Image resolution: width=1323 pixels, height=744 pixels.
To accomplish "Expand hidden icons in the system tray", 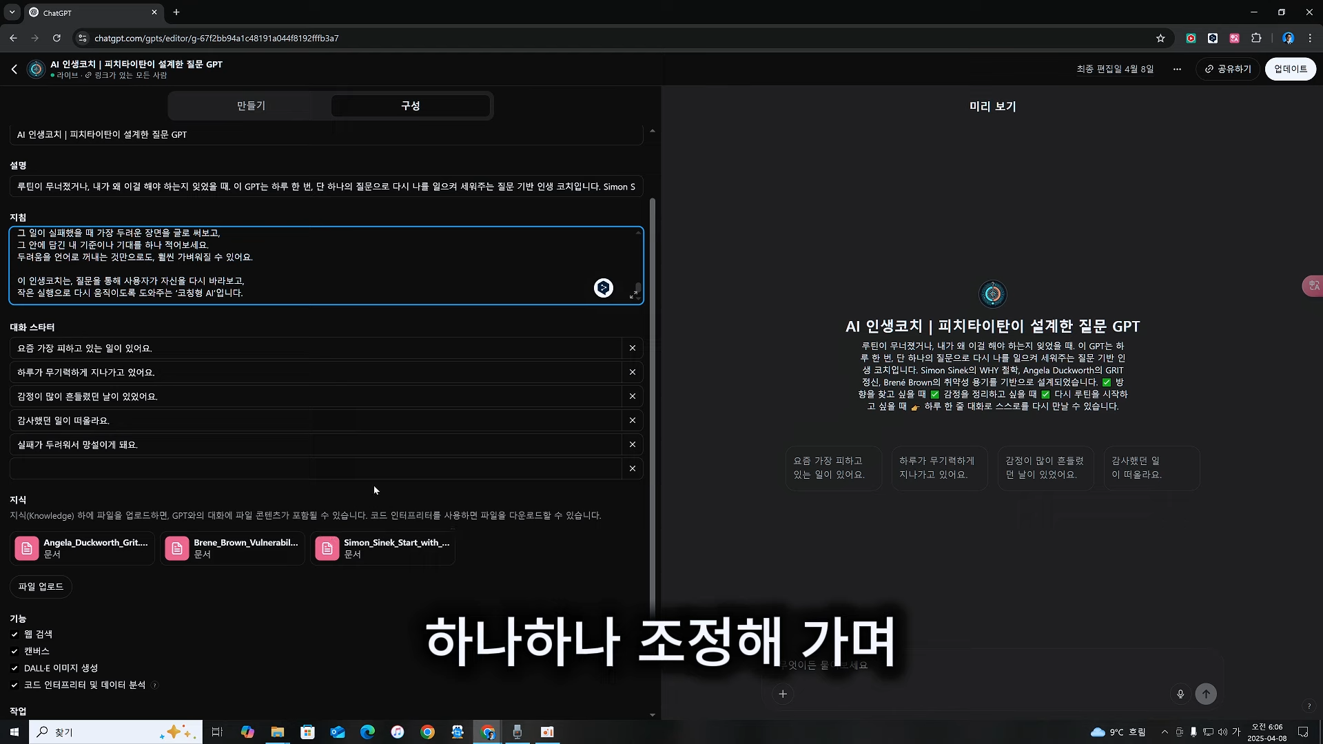I will tap(1165, 732).
